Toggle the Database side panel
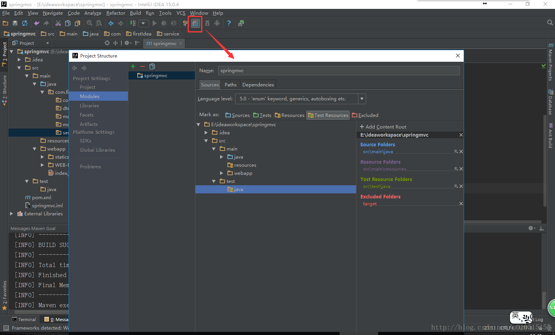This screenshot has height=335, width=555. coord(551,102)
